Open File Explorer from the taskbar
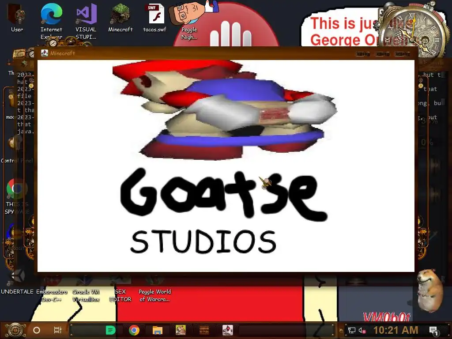The image size is (452, 339). [x=158, y=330]
